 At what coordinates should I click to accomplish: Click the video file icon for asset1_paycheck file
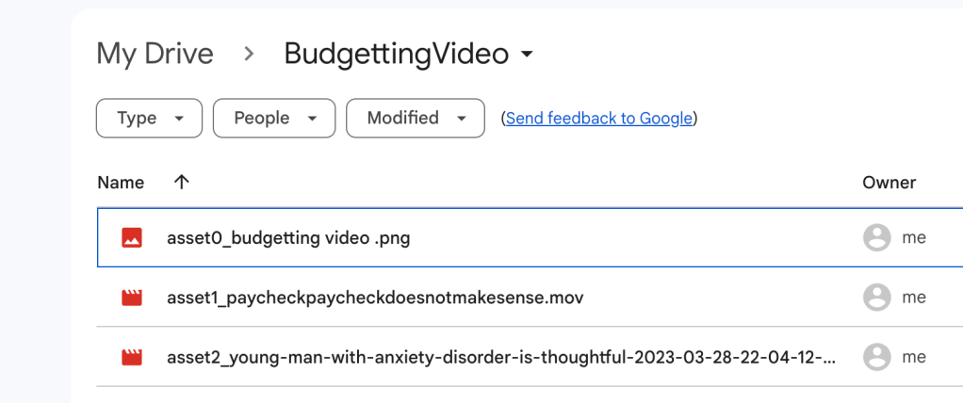tap(132, 298)
